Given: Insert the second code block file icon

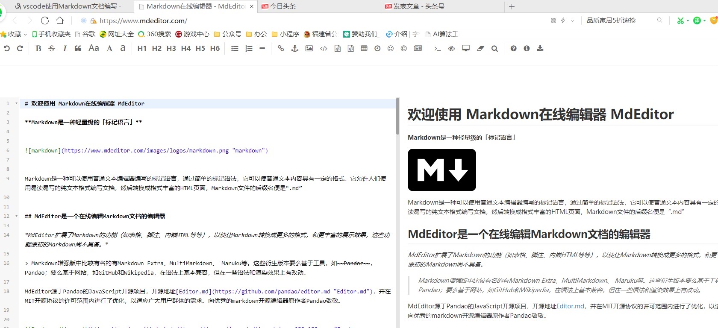Looking at the screenshot, I should pyautogui.click(x=351, y=49).
